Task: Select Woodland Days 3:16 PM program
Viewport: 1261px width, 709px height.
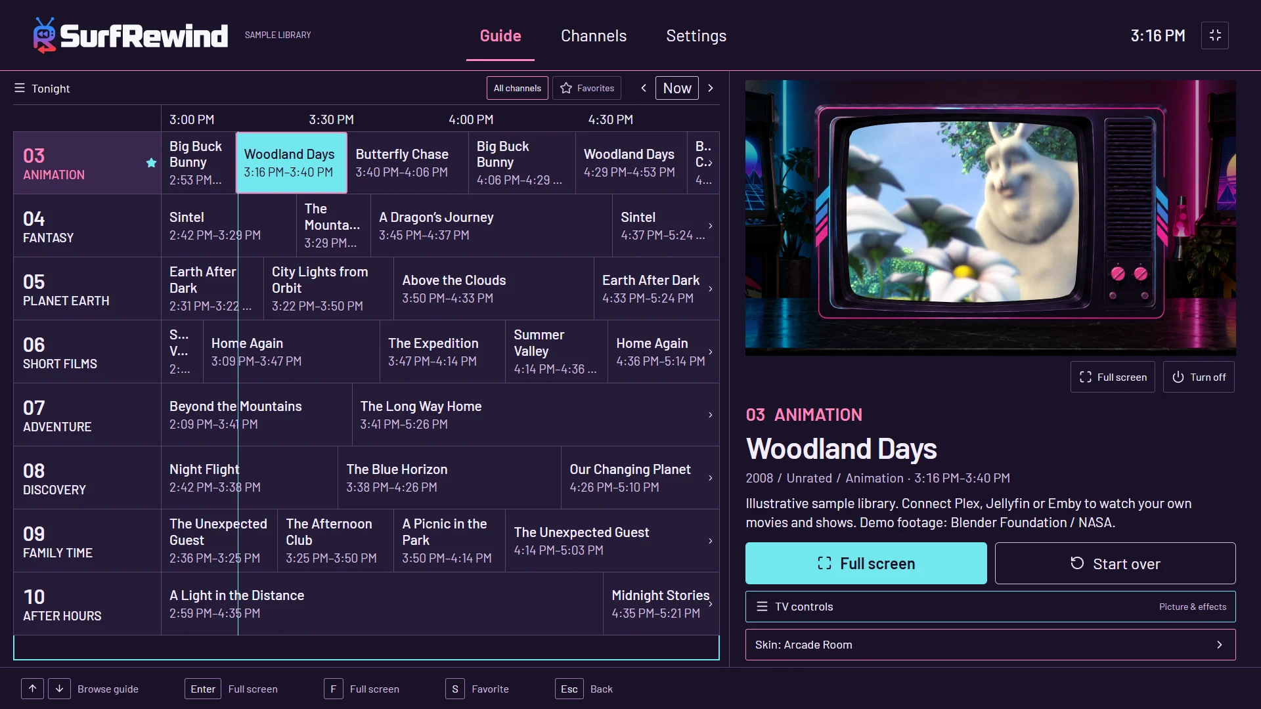Action: click(x=292, y=163)
